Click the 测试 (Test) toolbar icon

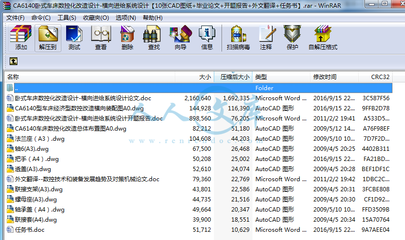[74, 34]
